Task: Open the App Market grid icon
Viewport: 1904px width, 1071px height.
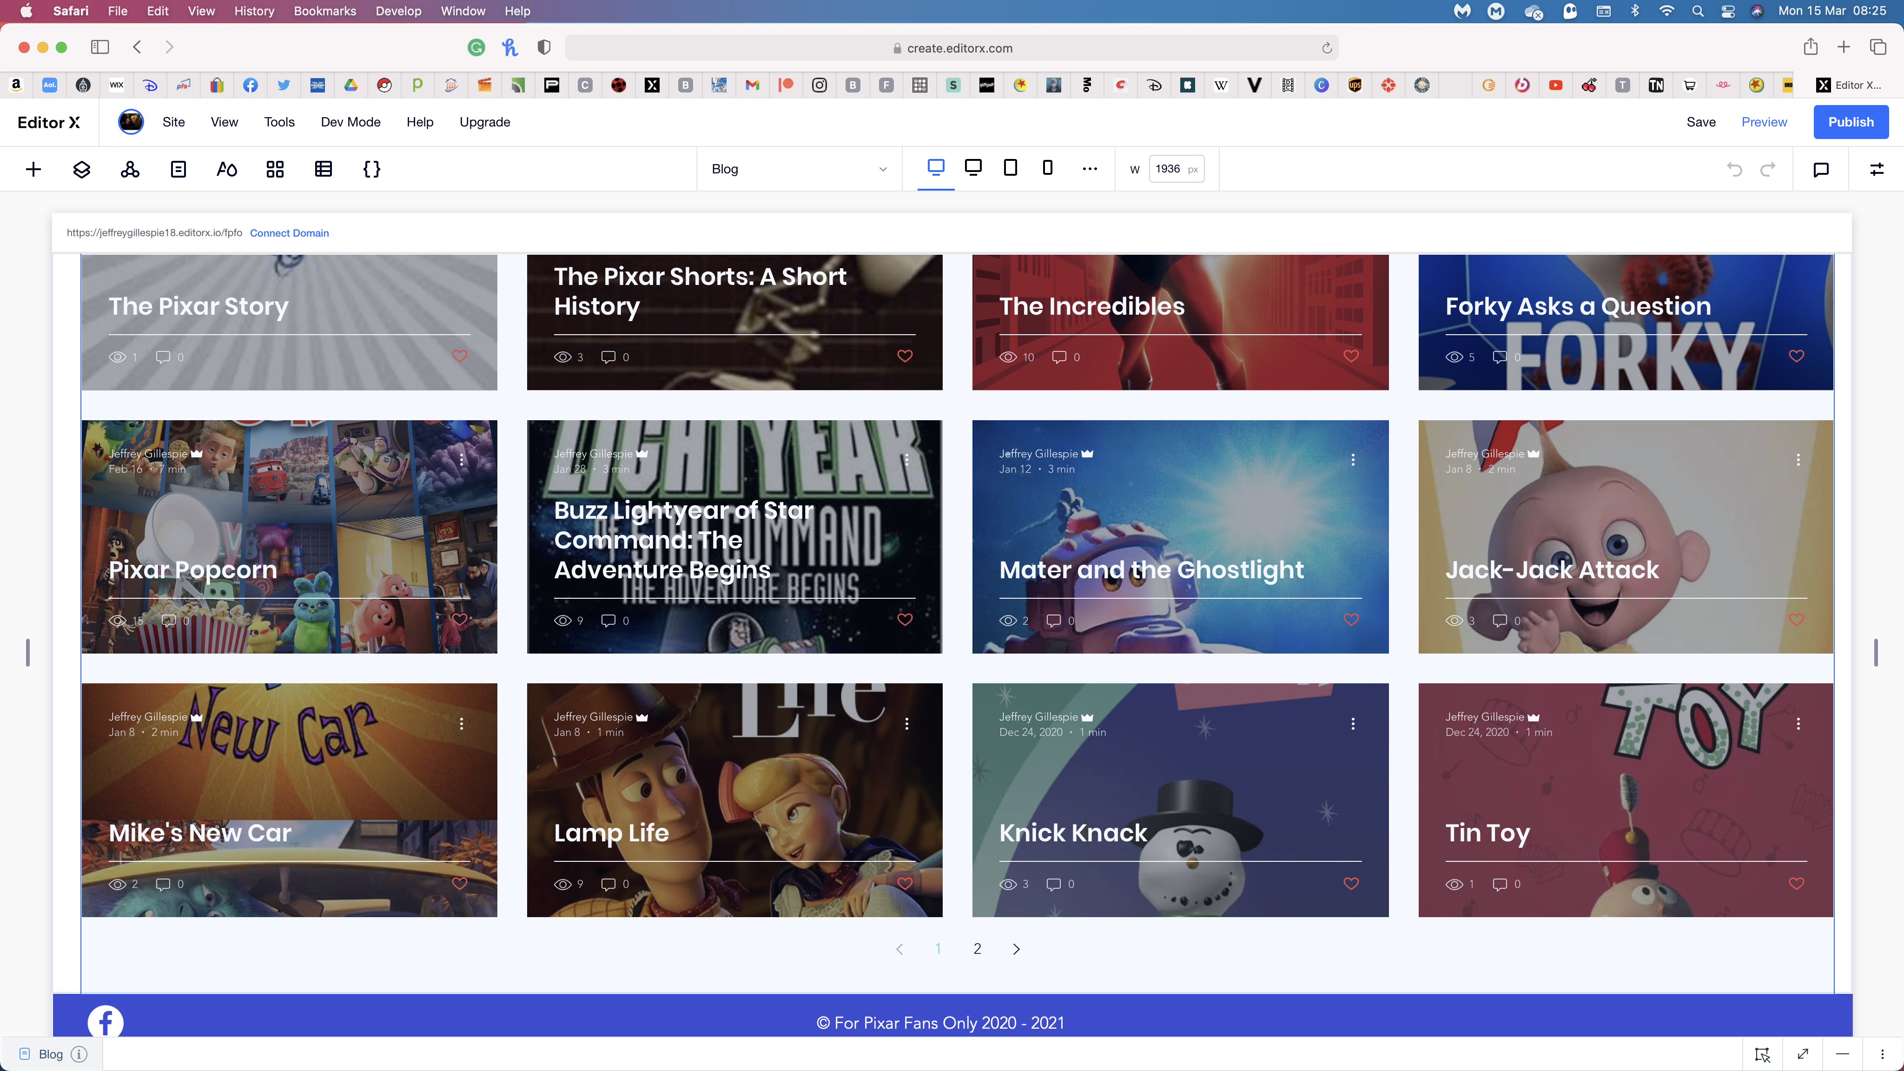Action: pos(275,169)
